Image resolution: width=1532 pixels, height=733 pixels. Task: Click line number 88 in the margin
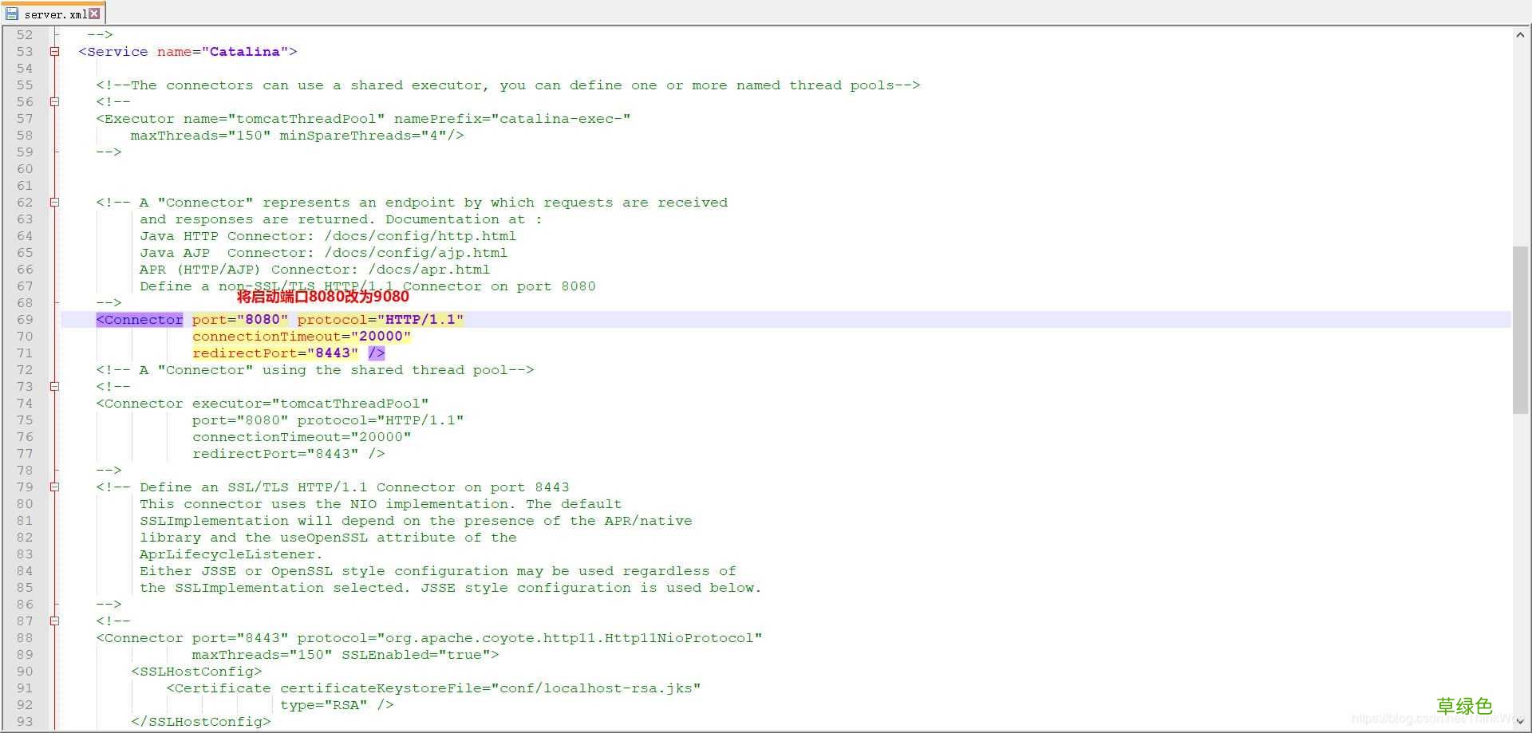click(26, 638)
